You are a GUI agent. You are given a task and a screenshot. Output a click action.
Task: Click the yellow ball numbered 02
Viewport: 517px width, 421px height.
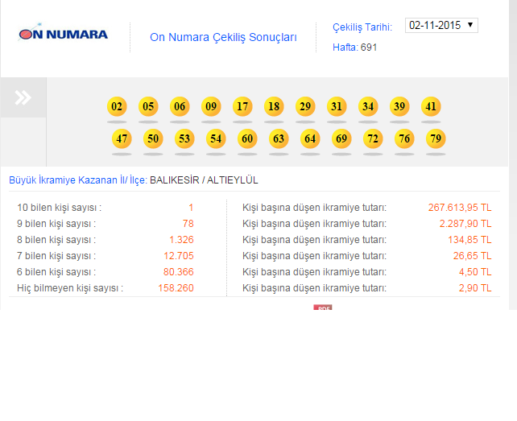pos(117,106)
